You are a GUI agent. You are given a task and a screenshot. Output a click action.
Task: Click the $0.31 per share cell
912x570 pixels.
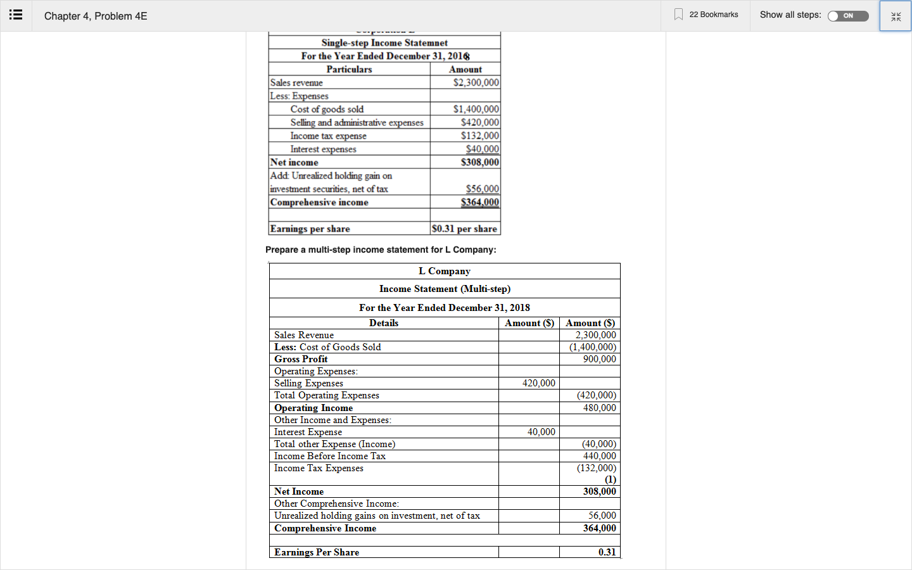click(464, 229)
